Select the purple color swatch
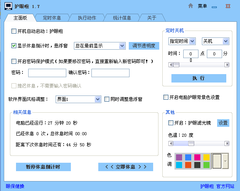Screen dimensions: 240x191 click(179, 157)
